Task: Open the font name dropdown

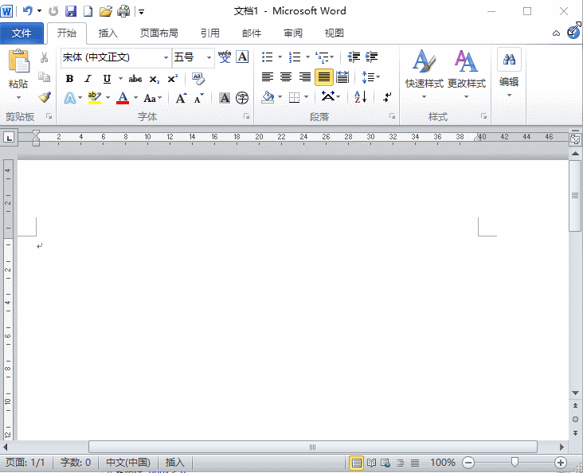Action: (166, 57)
